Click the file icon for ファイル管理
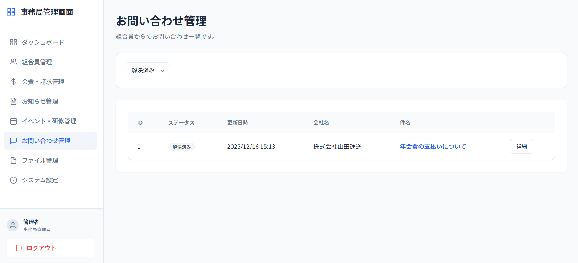578x263 pixels. [13, 161]
